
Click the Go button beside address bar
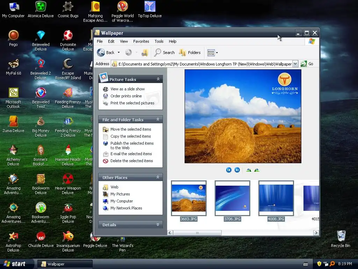[307, 64]
